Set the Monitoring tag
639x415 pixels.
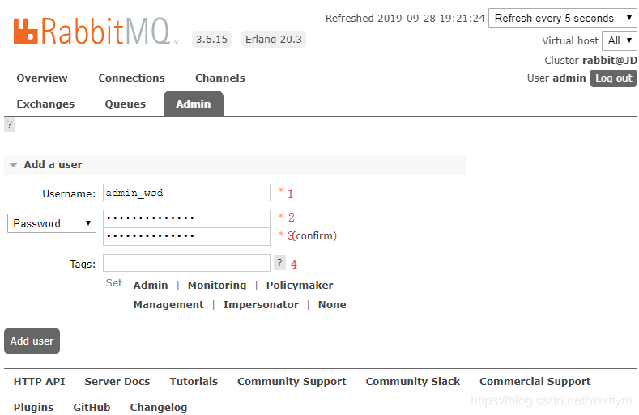point(217,285)
